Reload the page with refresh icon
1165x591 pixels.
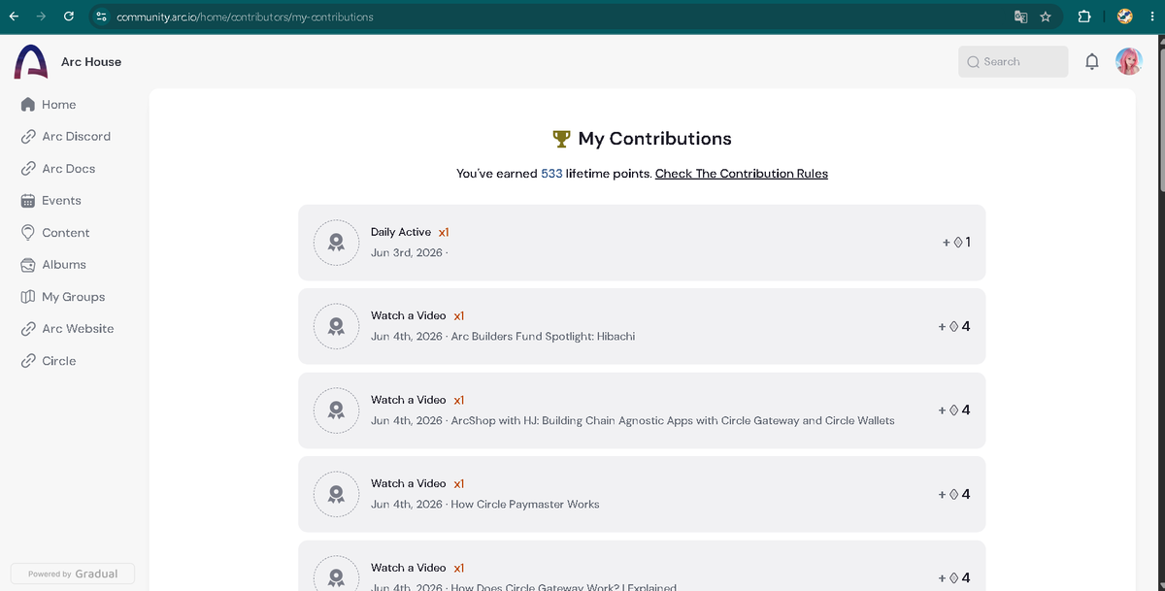pos(68,16)
